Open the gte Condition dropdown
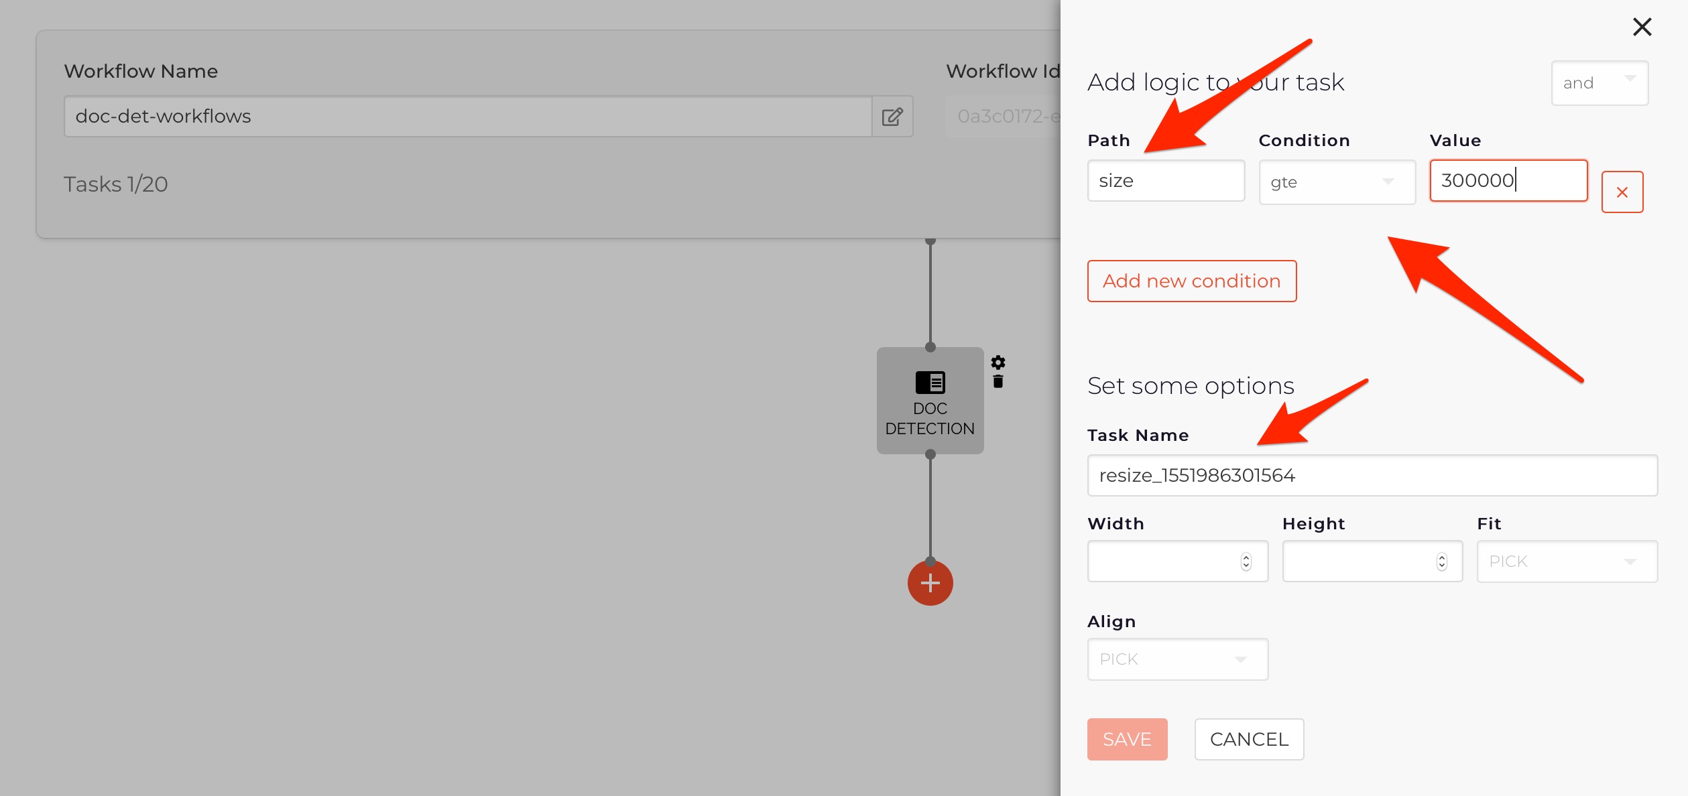Viewport: 1688px width, 796px height. tap(1337, 182)
